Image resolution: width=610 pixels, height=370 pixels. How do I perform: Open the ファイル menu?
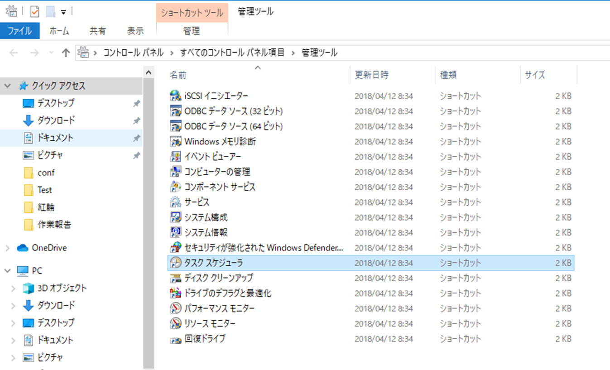[20, 30]
